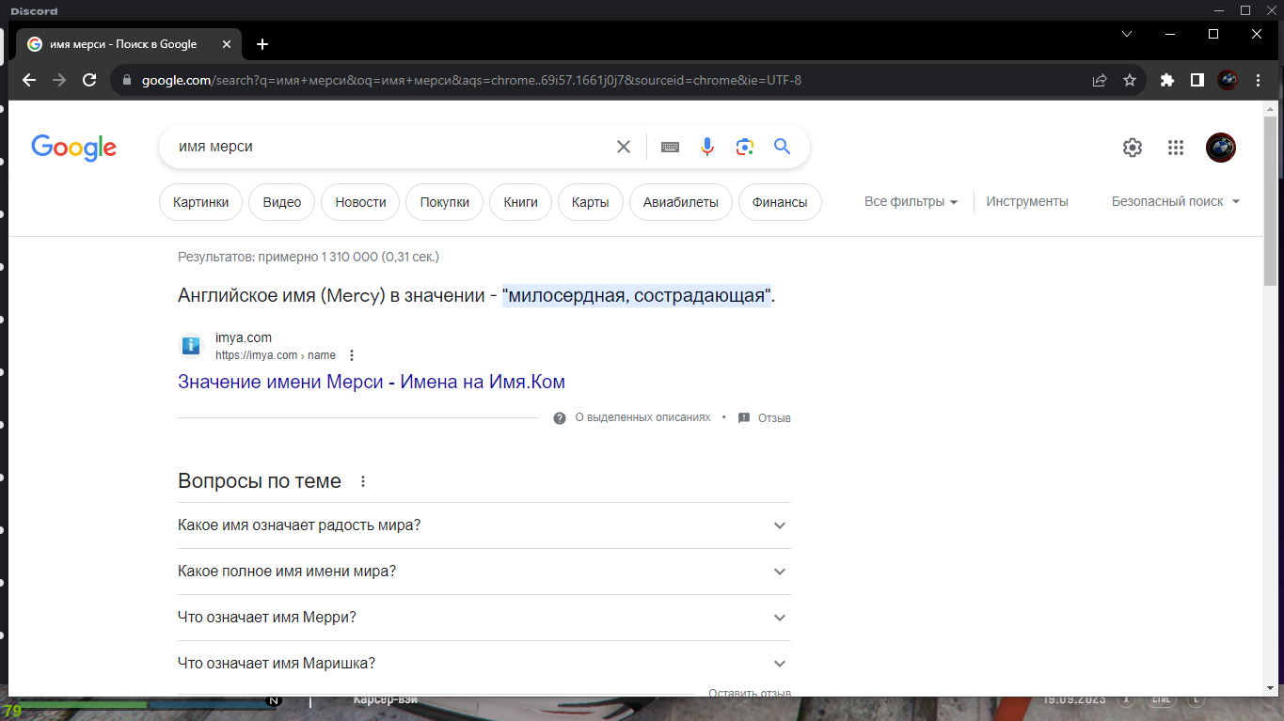Open the imya.com result options menu
The width and height of the screenshot is (1284, 721).
[352, 355]
